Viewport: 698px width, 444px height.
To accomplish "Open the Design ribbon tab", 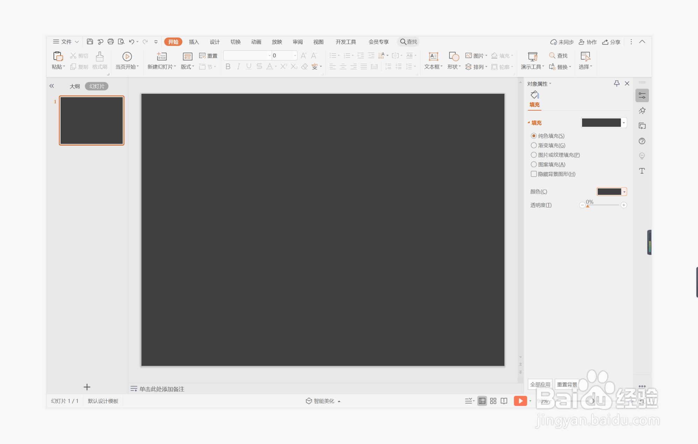I will pos(215,42).
